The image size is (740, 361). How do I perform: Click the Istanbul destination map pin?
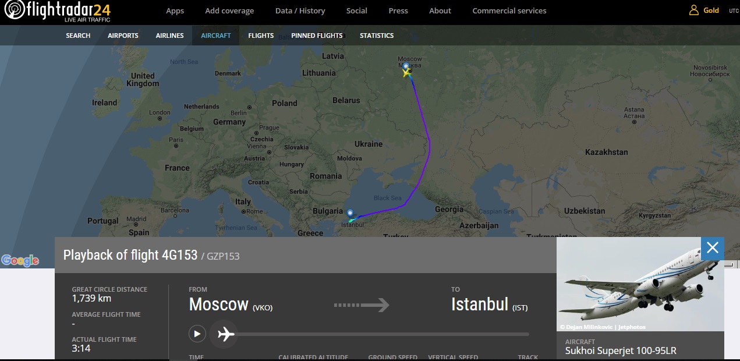(x=349, y=214)
